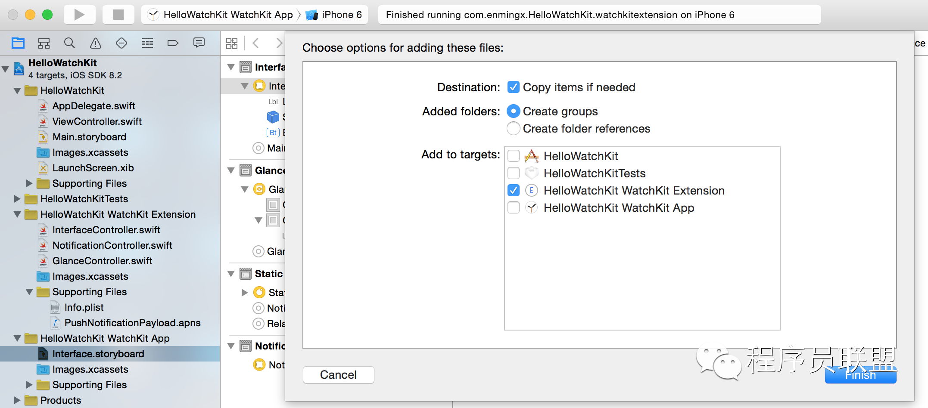The width and height of the screenshot is (928, 408).
Task: Open the Find navigator magnifier icon
Action: point(69,43)
